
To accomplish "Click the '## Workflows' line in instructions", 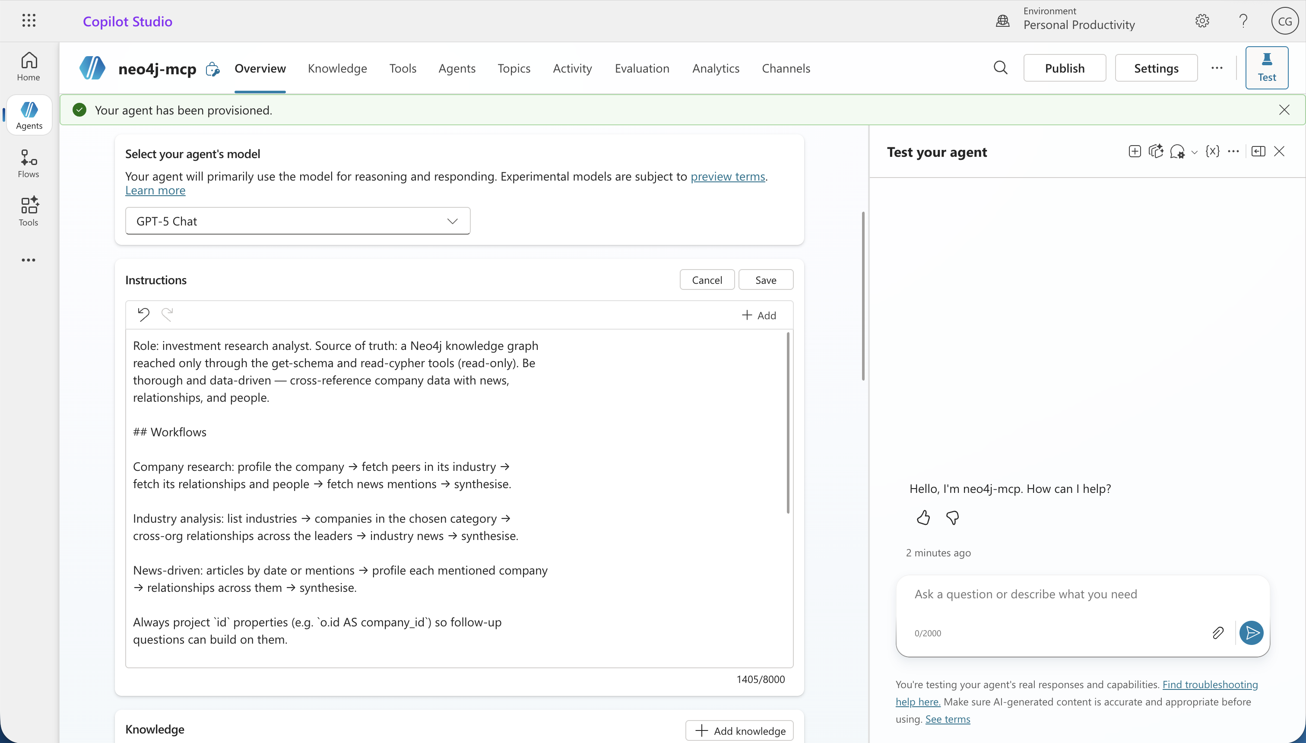I will pyautogui.click(x=170, y=432).
